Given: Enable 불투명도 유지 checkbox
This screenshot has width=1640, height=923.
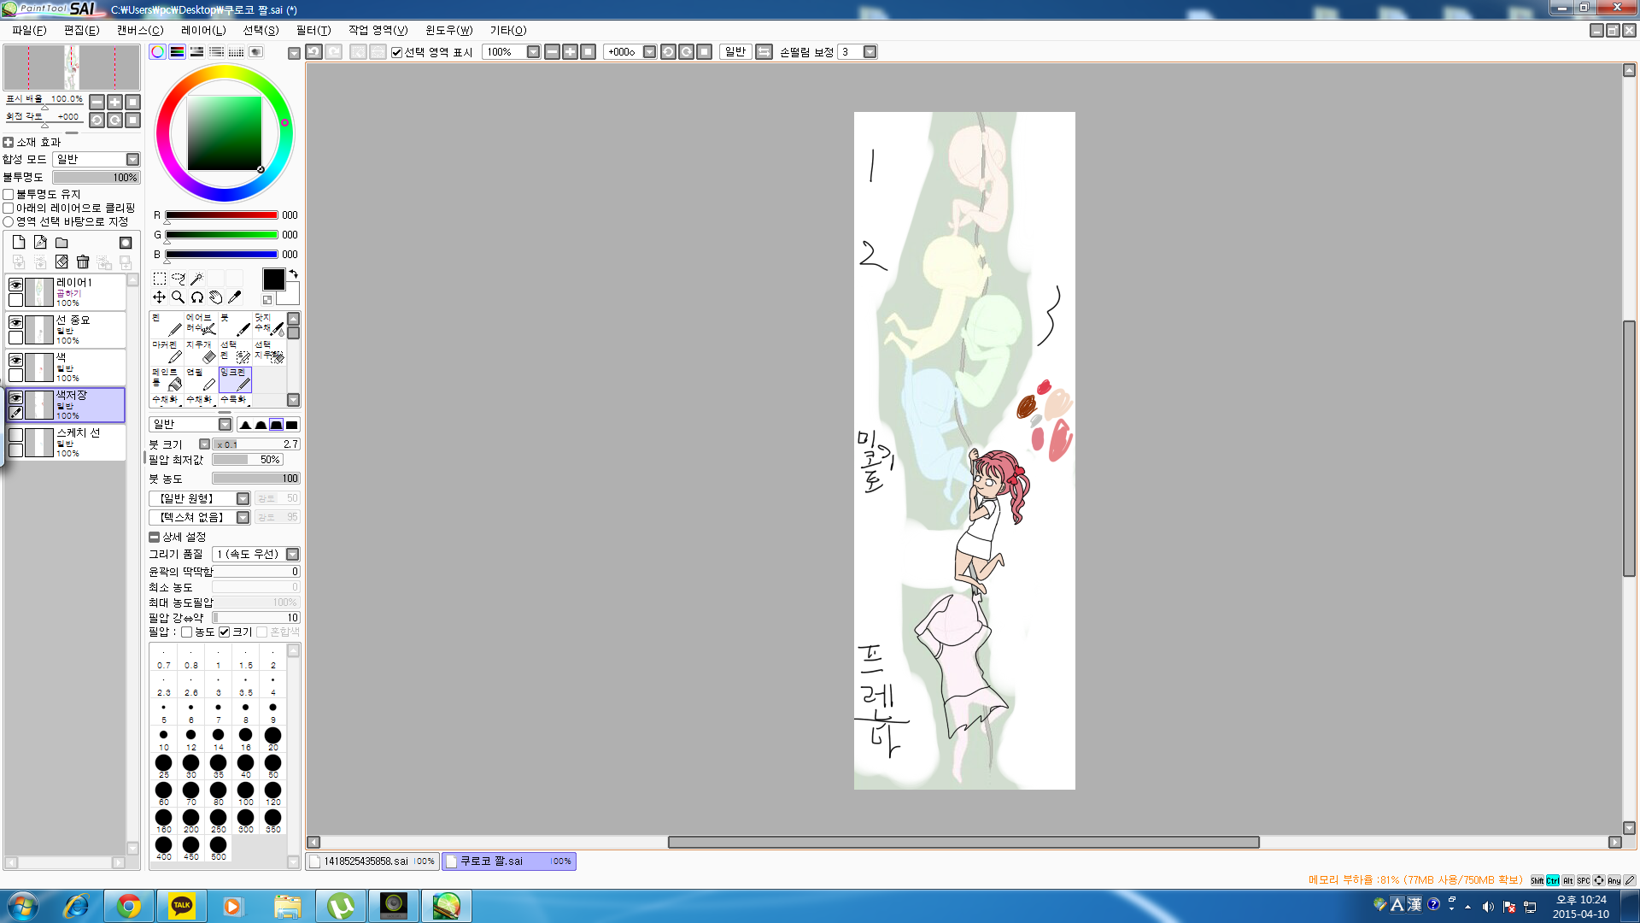Looking at the screenshot, I should tap(9, 195).
